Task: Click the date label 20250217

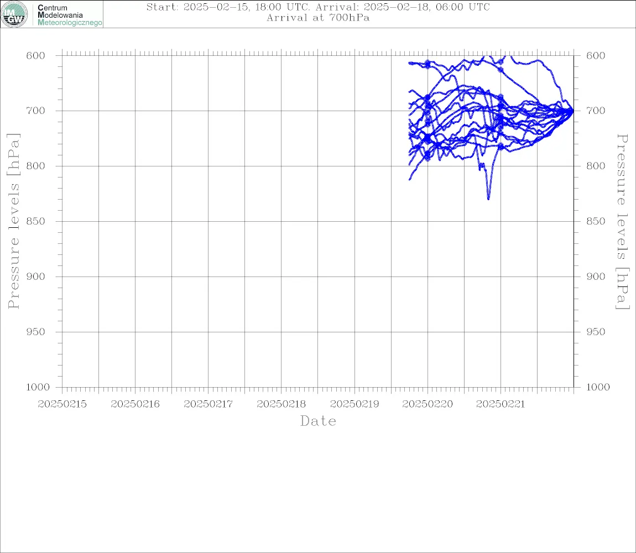Action: (x=208, y=404)
